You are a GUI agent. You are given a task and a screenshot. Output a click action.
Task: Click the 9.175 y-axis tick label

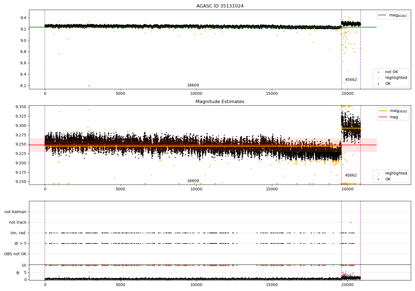pyautogui.click(x=21, y=172)
